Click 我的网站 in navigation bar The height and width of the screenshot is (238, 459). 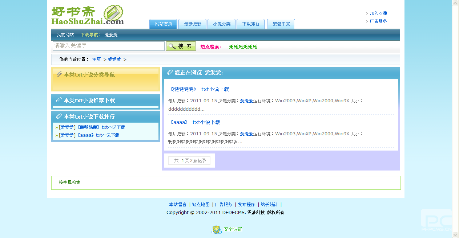coord(65,35)
